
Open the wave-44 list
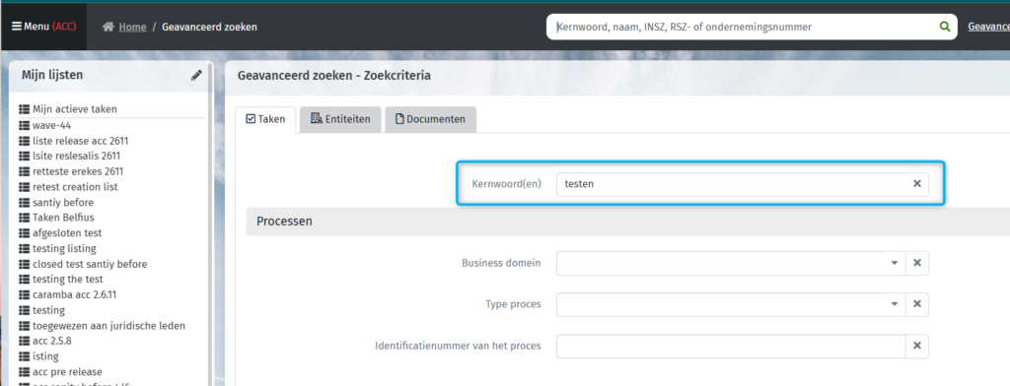coord(51,125)
